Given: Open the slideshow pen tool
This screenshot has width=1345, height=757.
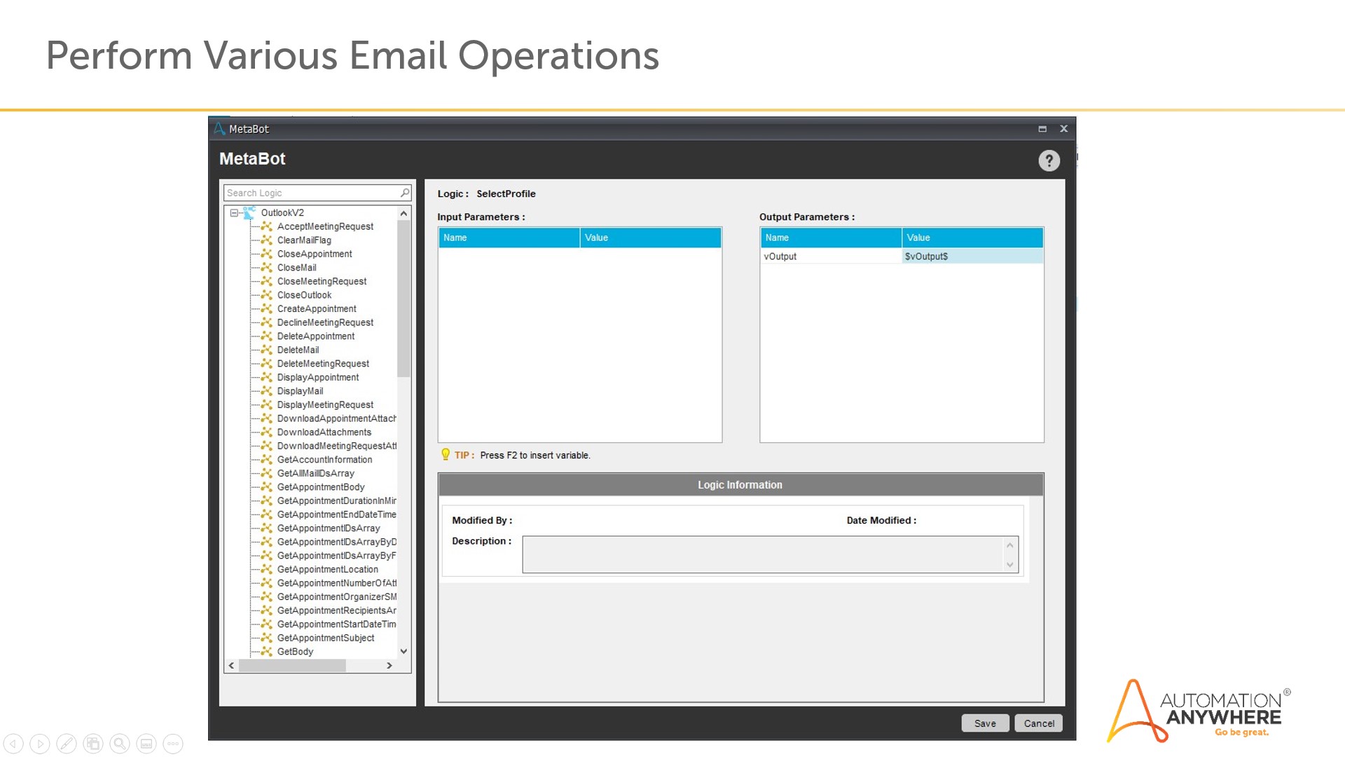Looking at the screenshot, I should (x=67, y=743).
